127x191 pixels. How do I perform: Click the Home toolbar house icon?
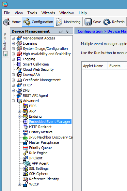(7, 22)
